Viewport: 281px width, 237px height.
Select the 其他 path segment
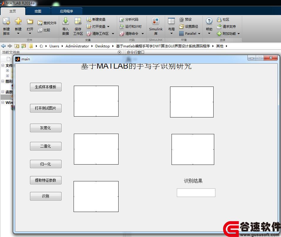220,46
